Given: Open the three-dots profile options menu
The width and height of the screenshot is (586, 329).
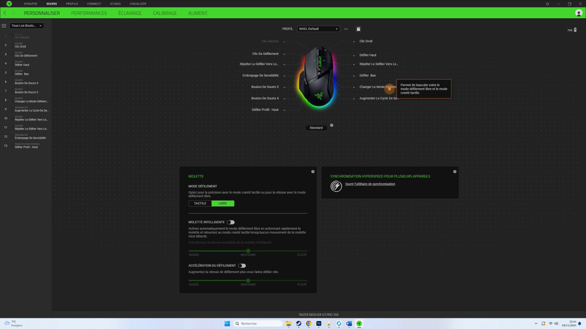Looking at the screenshot, I should [x=346, y=29].
